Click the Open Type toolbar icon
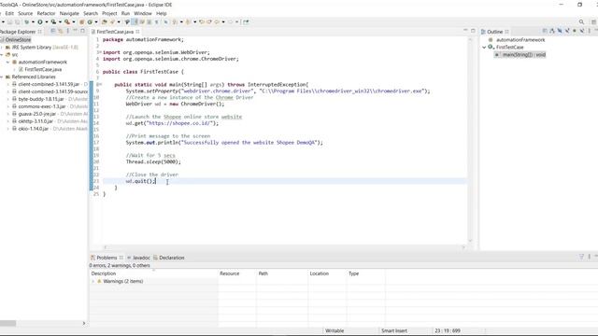598x336 pixels. click(104, 22)
